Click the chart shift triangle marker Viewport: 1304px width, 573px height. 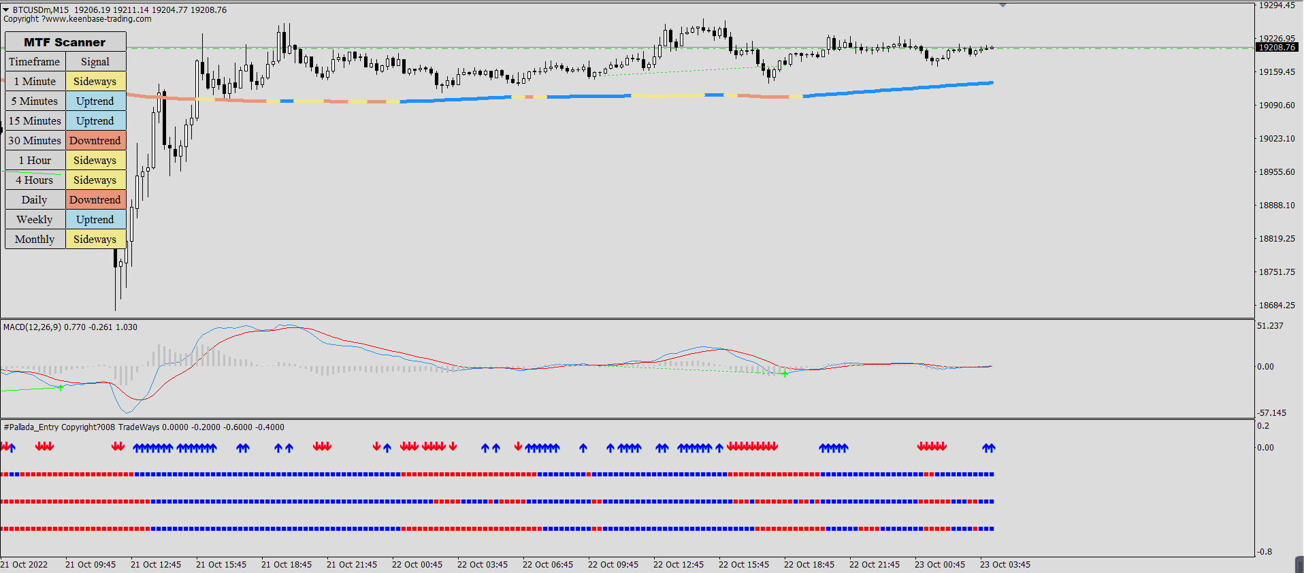(x=1003, y=5)
